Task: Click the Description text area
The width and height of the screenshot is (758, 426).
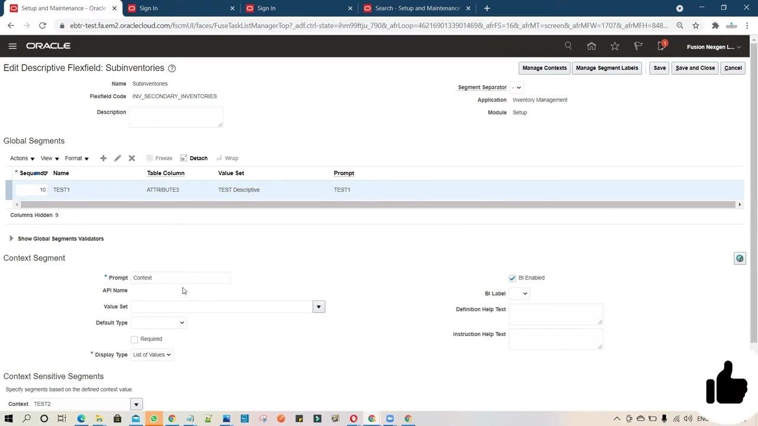Action: (176, 117)
